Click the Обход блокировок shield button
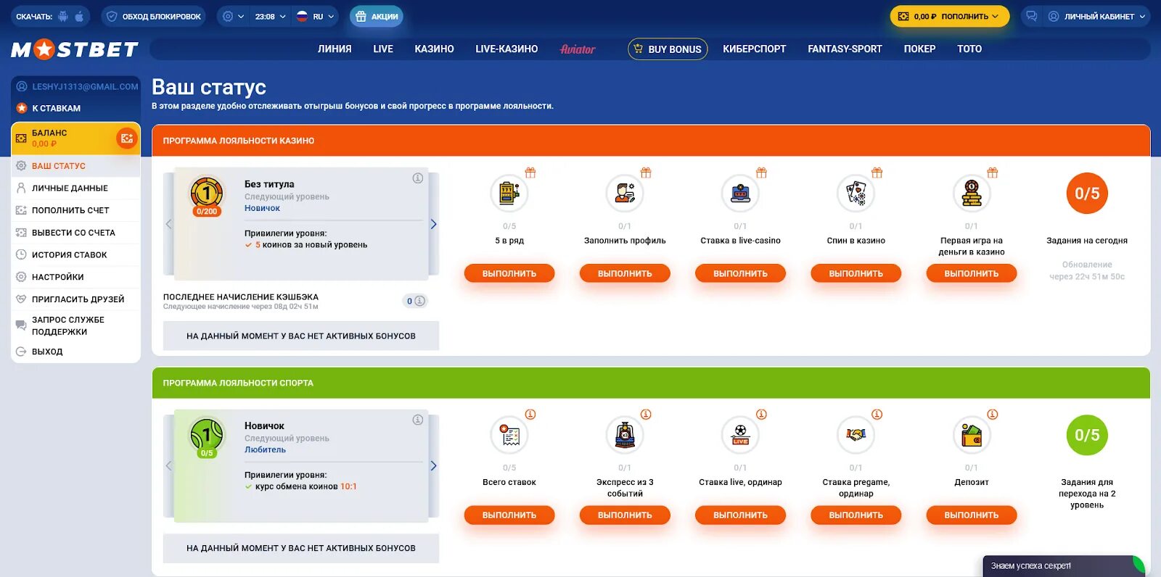The height and width of the screenshot is (577, 1161). pyautogui.click(x=153, y=16)
